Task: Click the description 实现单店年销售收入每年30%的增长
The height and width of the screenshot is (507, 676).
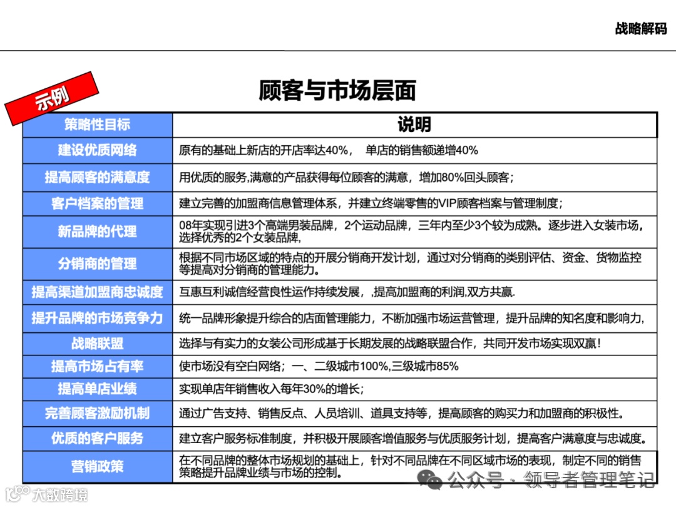Action: (x=271, y=389)
